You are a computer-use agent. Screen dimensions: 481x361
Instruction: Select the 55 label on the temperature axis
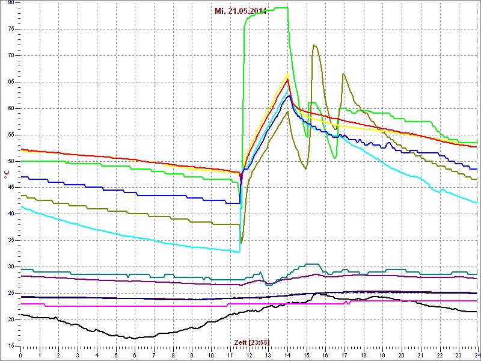pos(11,135)
